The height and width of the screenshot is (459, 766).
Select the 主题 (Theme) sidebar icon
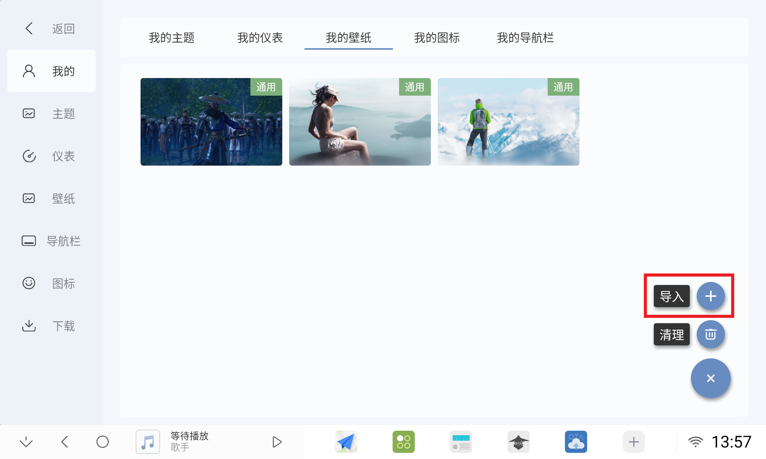pos(51,114)
